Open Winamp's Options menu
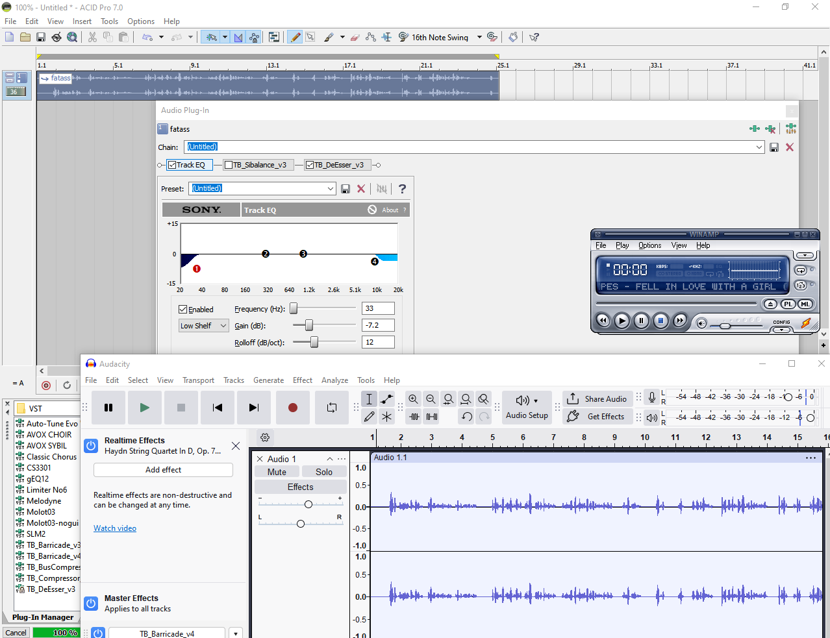Image resolution: width=830 pixels, height=638 pixels. pyautogui.click(x=649, y=245)
